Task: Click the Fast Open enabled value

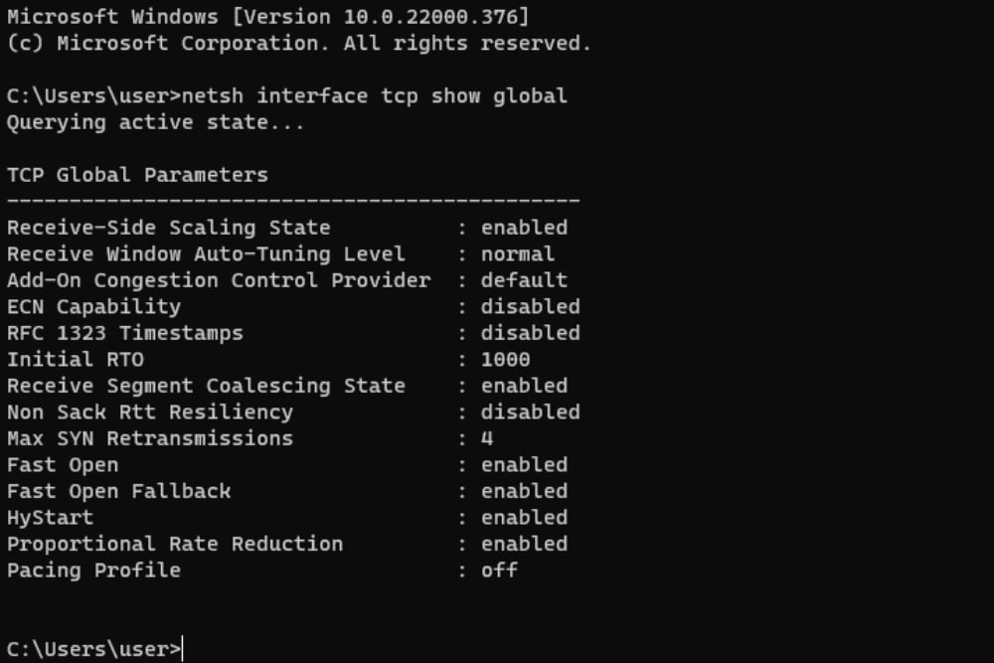Action: [x=524, y=465]
